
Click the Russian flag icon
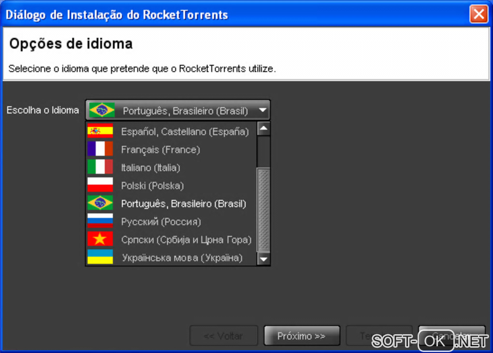tap(100, 221)
